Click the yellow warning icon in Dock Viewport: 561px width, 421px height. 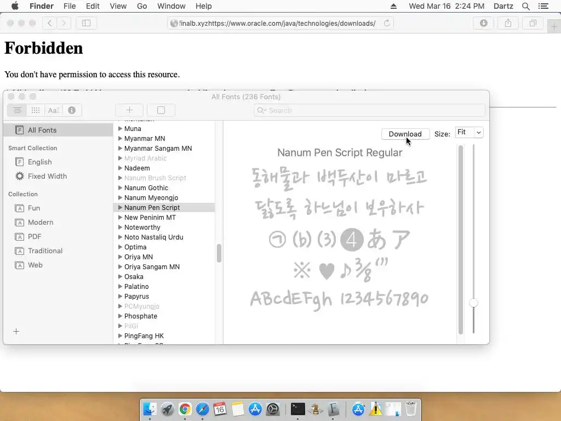tap(376, 409)
